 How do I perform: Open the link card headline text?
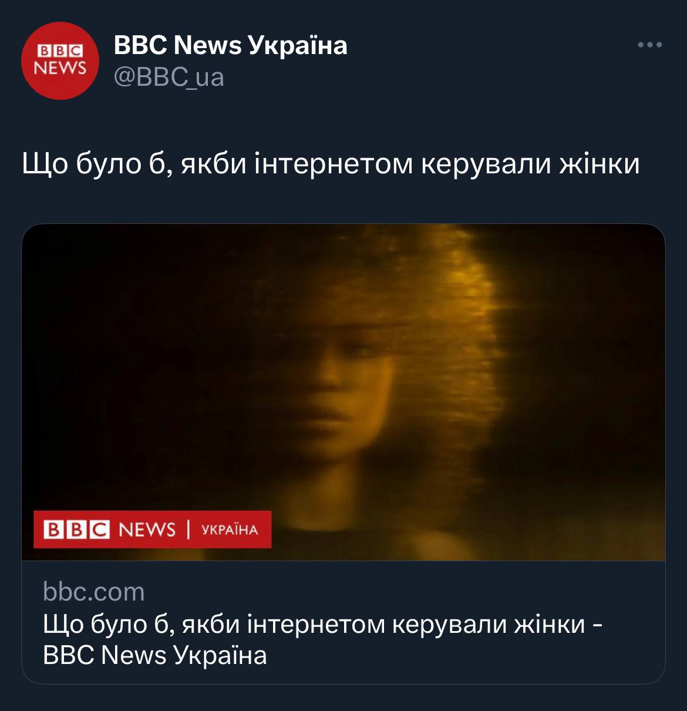322,639
